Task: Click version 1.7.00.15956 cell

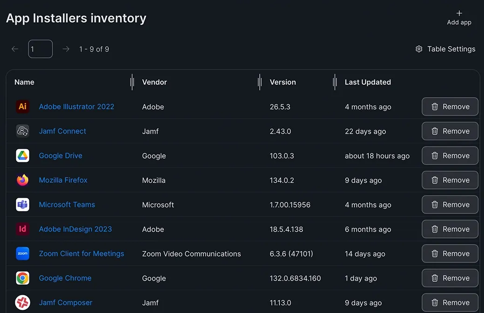Action: click(x=290, y=205)
